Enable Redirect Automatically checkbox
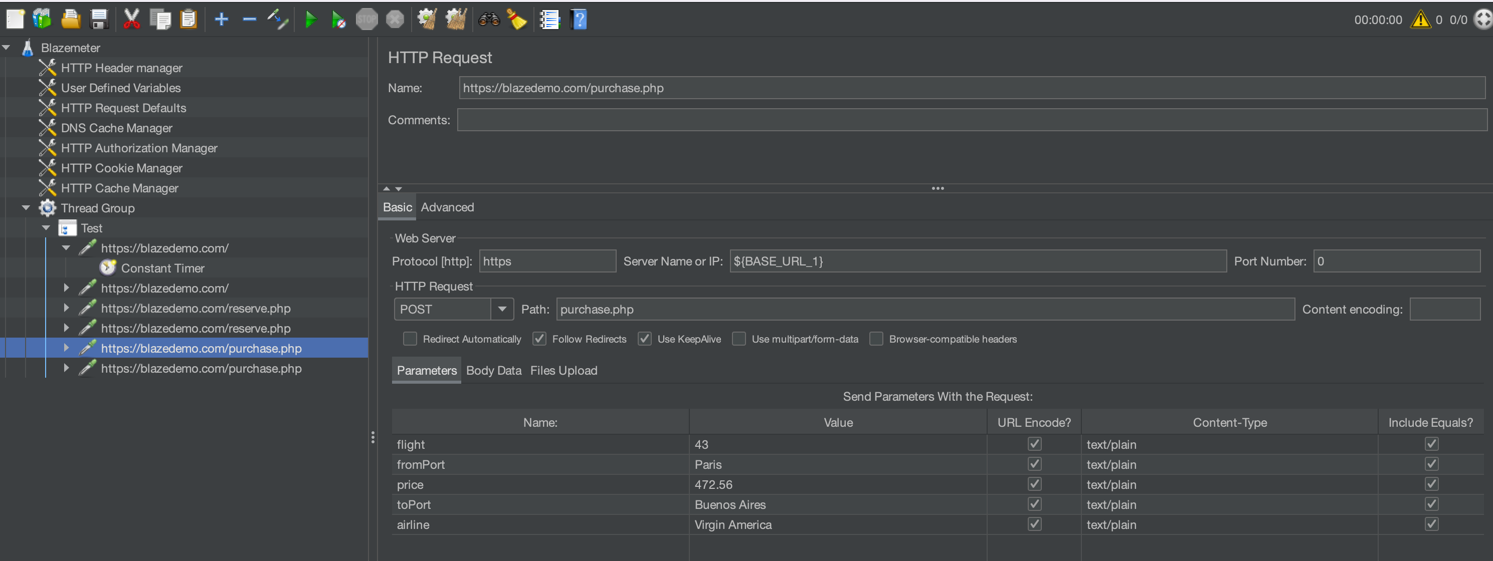The image size is (1493, 561). pos(410,339)
